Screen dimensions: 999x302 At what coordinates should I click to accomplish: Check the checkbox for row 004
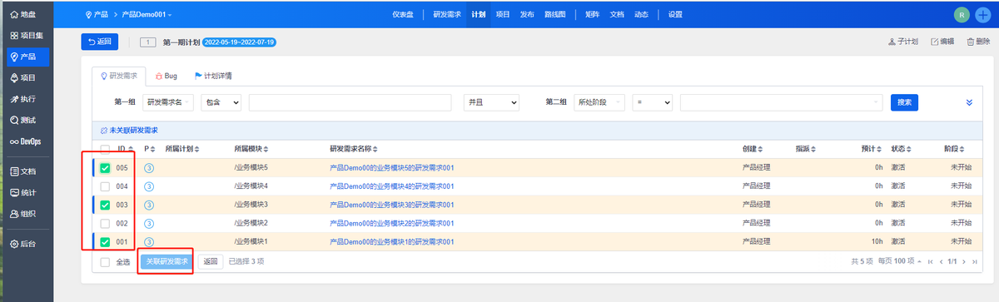point(105,186)
